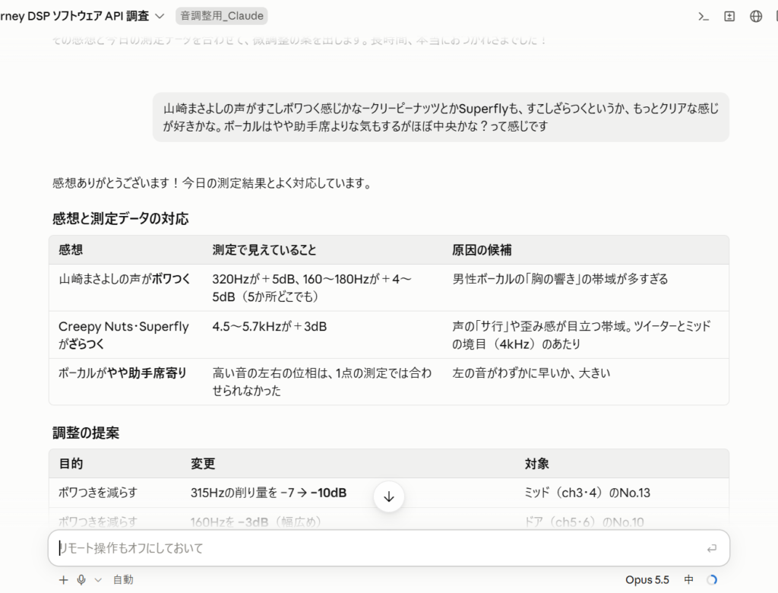Click the 対象 column header
This screenshot has width=778, height=593.
point(537,464)
